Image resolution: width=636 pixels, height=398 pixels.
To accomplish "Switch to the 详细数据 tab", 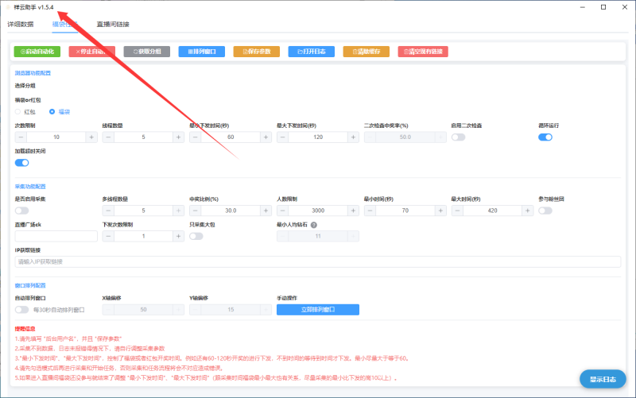I will [21, 25].
